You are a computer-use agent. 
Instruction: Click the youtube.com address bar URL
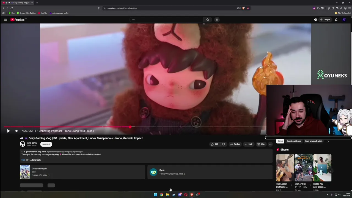pyautogui.click(x=122, y=8)
